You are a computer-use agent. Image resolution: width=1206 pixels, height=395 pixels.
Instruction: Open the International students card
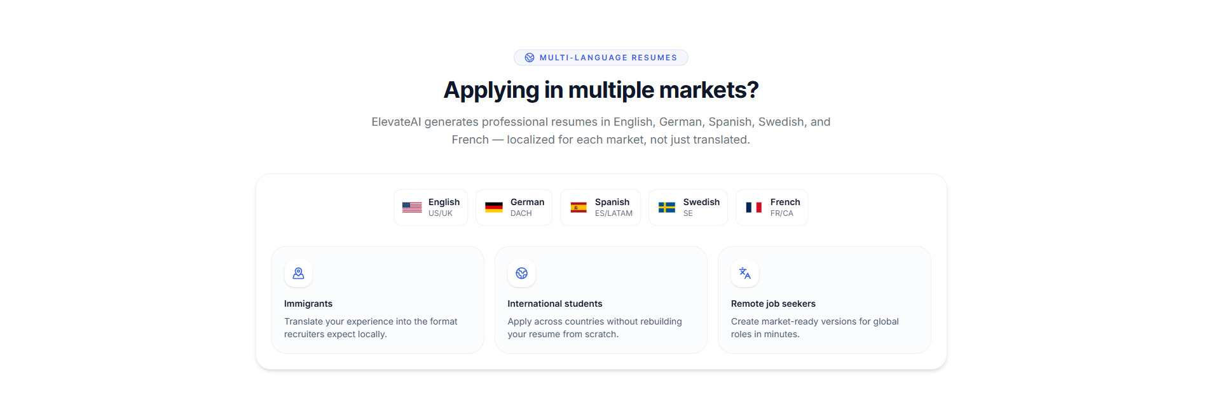(x=600, y=300)
